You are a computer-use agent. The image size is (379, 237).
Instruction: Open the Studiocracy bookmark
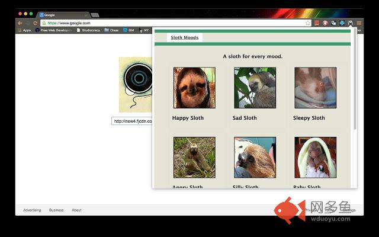pos(88,30)
